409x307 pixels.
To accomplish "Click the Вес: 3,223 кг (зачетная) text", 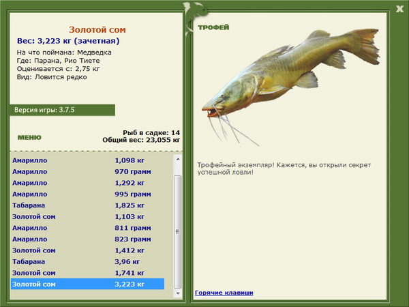I will tap(68, 41).
